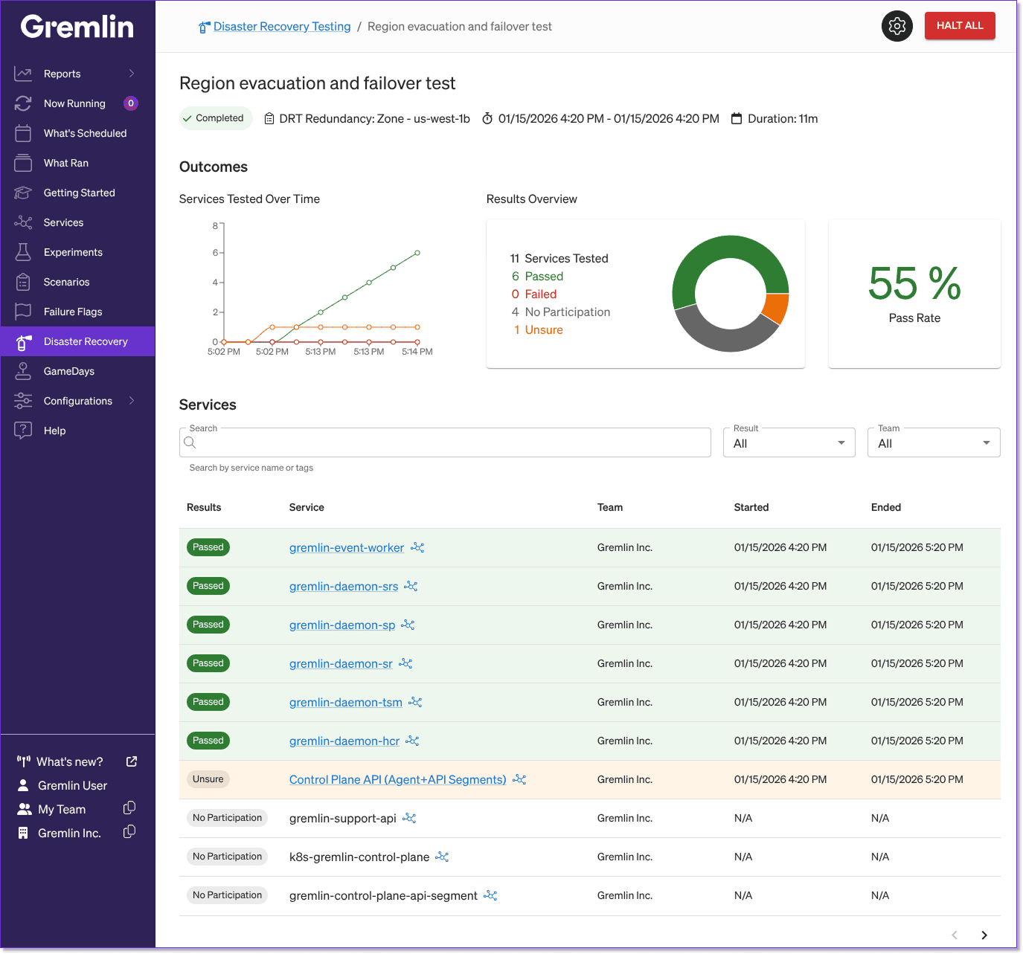Click the Team column header

610,507
